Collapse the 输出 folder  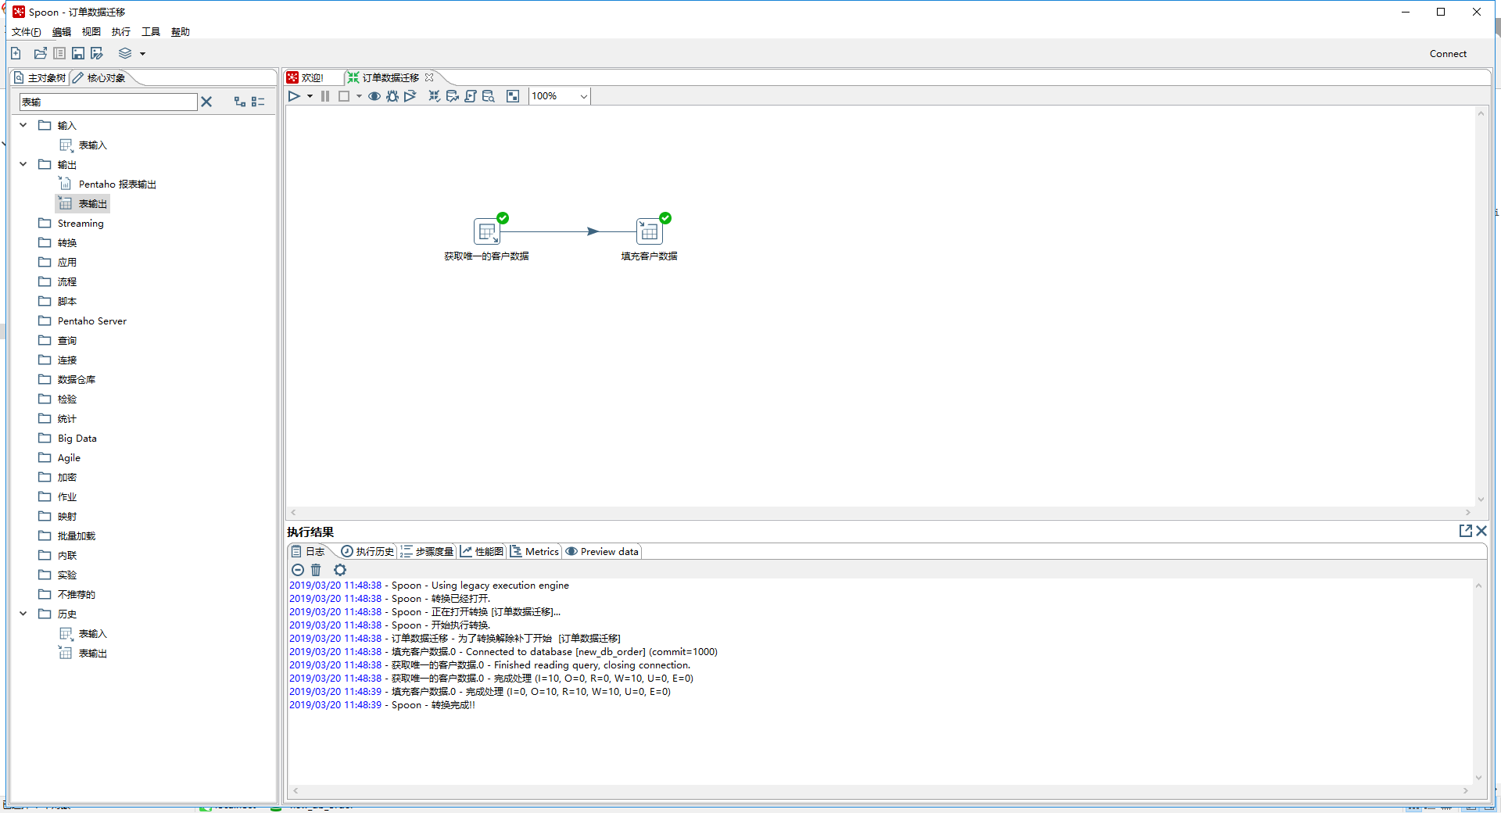[x=23, y=164]
